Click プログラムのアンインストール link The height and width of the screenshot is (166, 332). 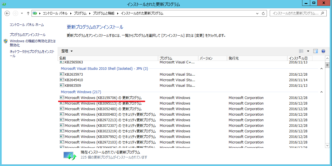[27, 35]
